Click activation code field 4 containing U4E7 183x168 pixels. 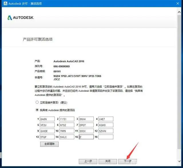point(106,119)
